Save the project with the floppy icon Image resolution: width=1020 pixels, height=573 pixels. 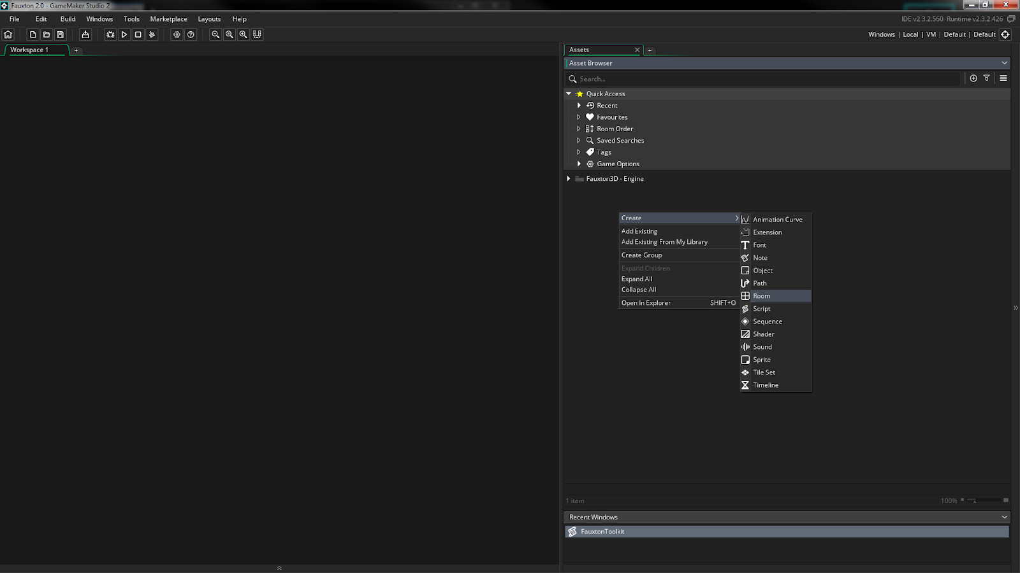coord(61,34)
